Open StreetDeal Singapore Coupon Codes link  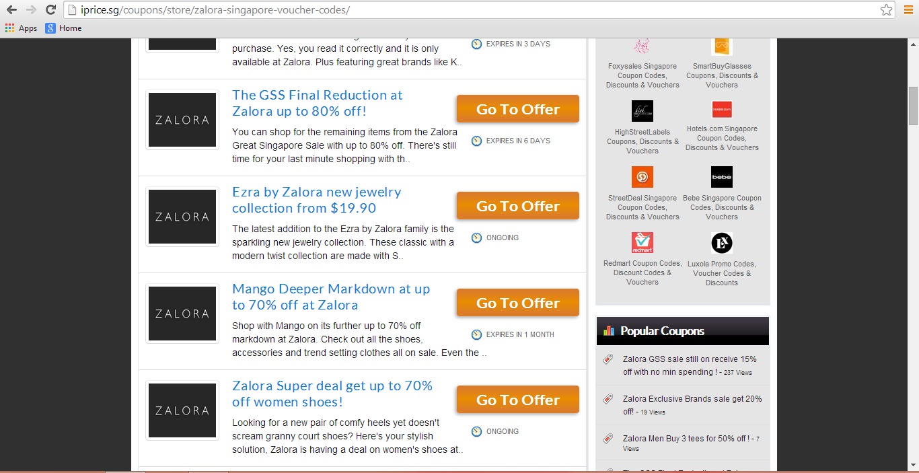tap(642, 207)
